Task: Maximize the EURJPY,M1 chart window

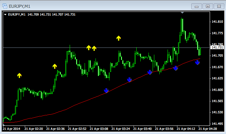Action: tap(208, 6)
